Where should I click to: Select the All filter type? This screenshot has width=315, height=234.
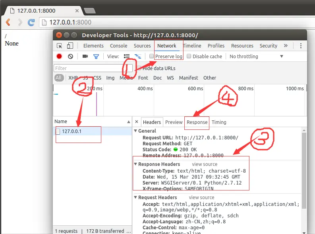tap(59, 78)
